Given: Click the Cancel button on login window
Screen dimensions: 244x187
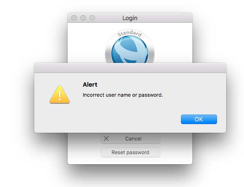Looking at the screenshot, I should (130, 138).
